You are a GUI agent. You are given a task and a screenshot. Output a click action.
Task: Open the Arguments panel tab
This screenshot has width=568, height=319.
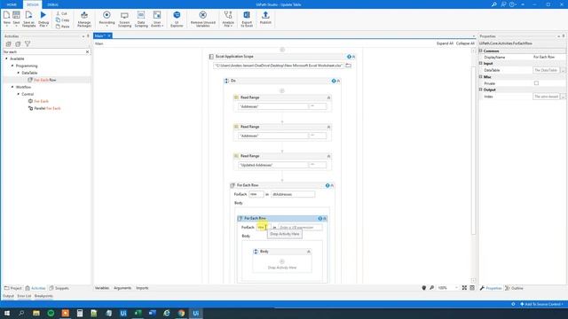pyautogui.click(x=122, y=288)
